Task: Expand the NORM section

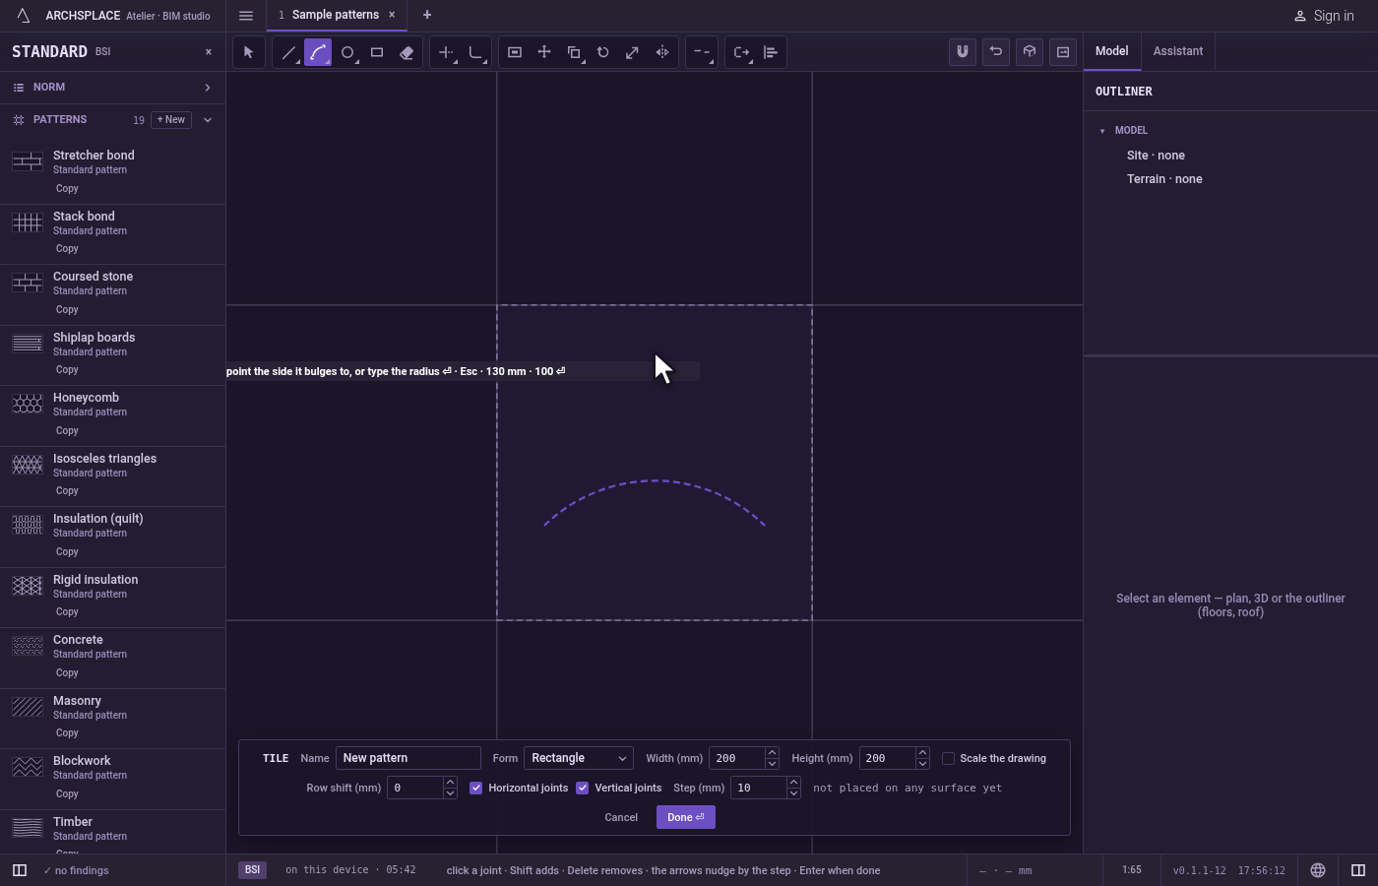Action: [113, 88]
